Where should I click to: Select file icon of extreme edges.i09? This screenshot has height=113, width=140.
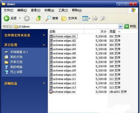point(51,70)
